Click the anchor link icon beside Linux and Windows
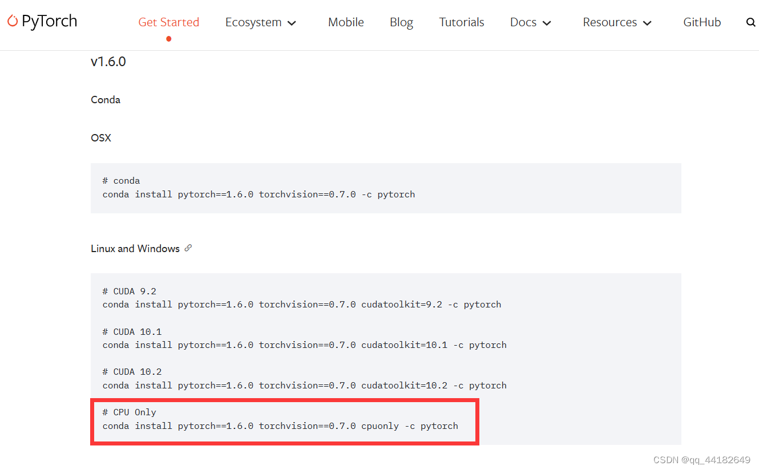 pyautogui.click(x=189, y=248)
